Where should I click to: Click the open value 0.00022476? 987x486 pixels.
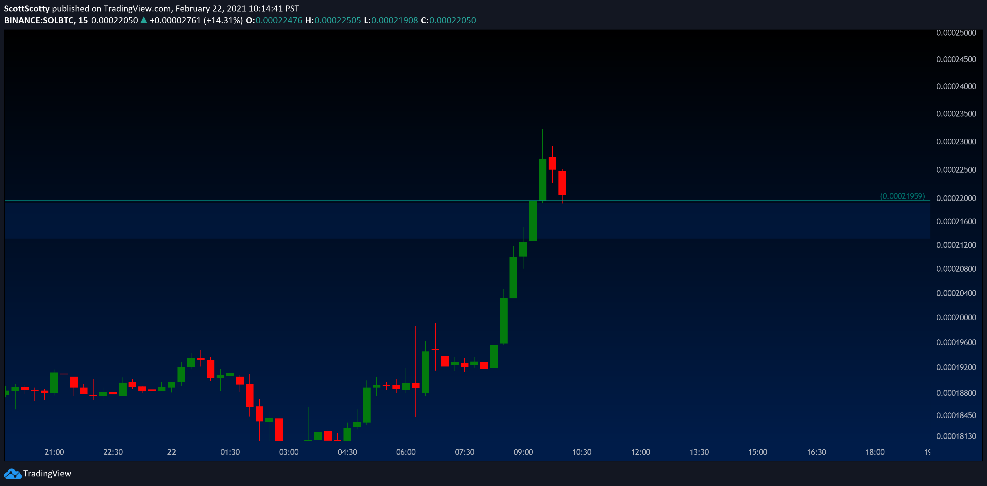(x=279, y=20)
